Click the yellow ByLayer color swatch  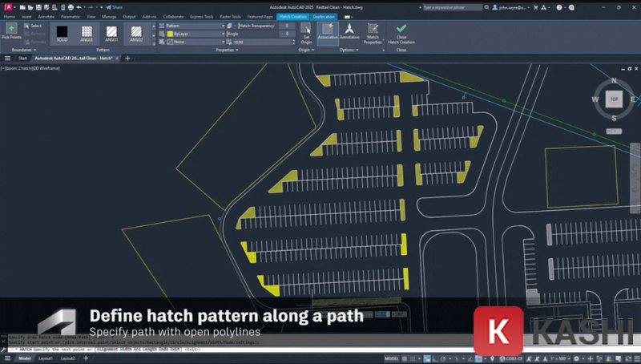point(170,34)
